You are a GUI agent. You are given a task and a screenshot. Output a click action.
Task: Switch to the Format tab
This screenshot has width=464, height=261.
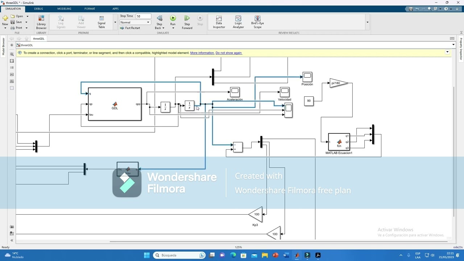90,9
